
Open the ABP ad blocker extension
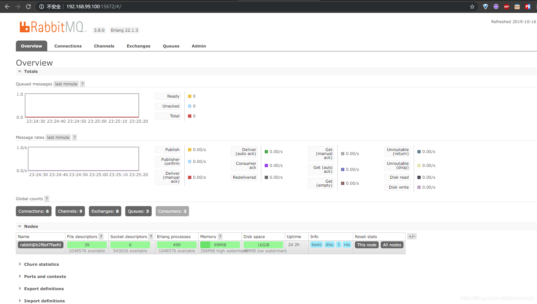click(x=507, y=7)
